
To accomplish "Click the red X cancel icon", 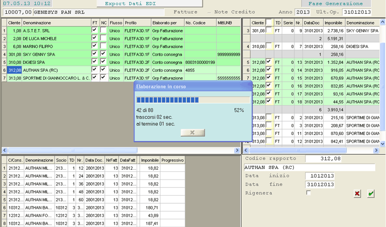I will click(357, 193).
